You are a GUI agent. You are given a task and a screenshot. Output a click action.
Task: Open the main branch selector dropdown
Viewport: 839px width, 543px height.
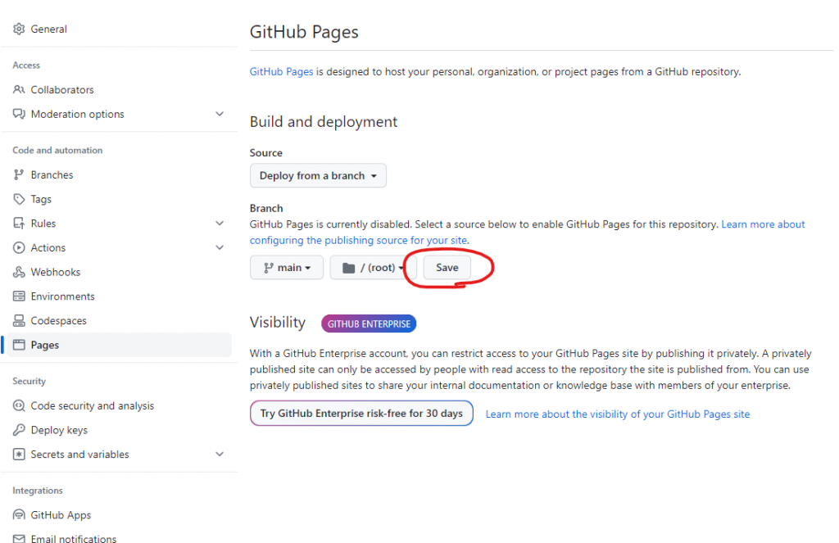[x=286, y=268]
